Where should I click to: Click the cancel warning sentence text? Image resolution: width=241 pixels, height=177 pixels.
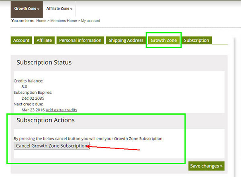point(88,139)
